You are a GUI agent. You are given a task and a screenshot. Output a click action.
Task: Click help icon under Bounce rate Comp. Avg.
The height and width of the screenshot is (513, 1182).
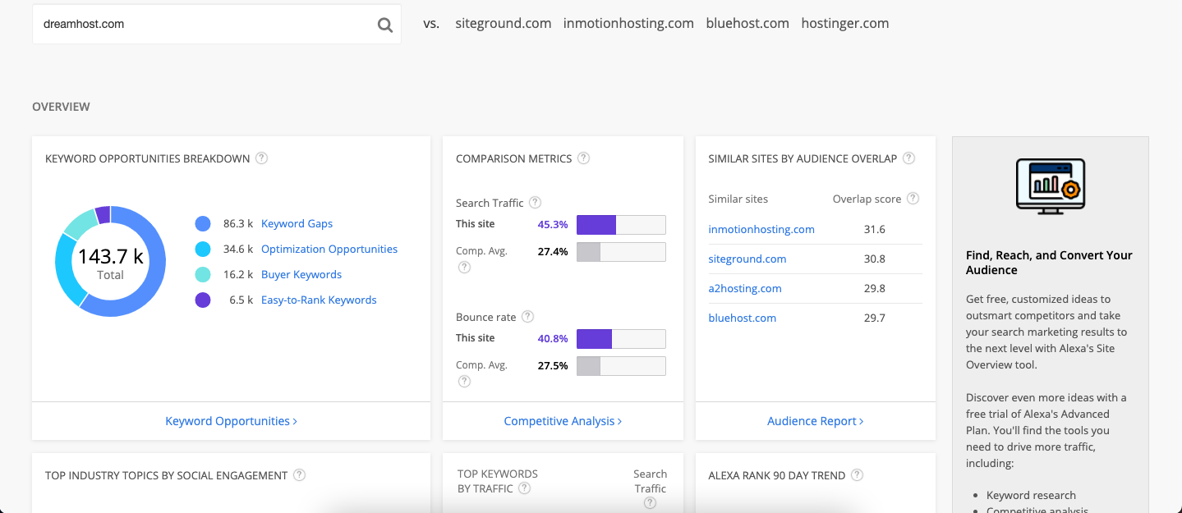pos(464,381)
